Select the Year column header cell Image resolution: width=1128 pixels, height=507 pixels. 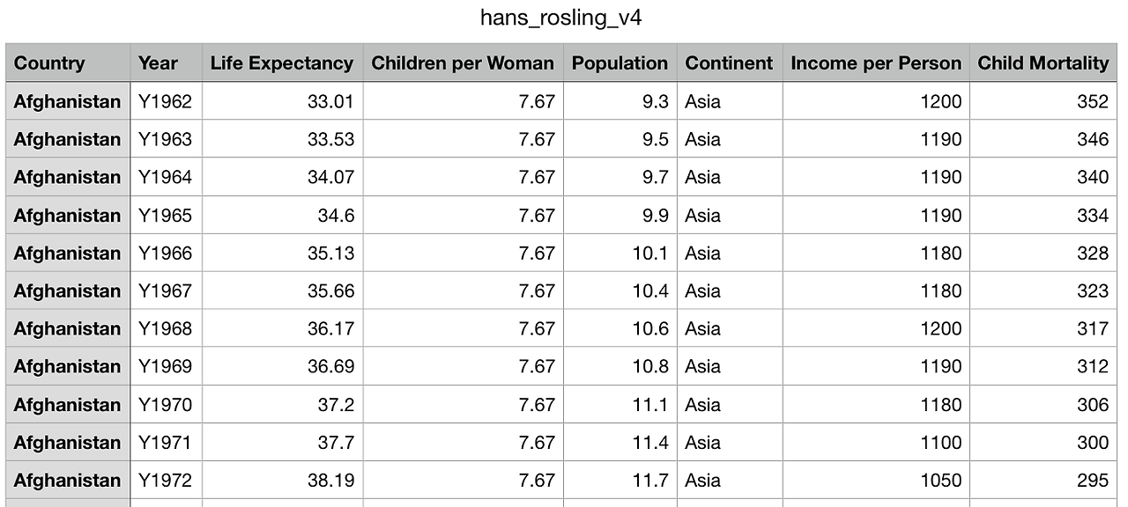(158, 63)
